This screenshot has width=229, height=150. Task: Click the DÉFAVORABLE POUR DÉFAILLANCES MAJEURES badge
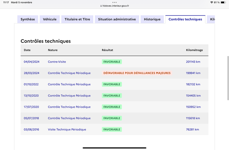(x=137, y=73)
